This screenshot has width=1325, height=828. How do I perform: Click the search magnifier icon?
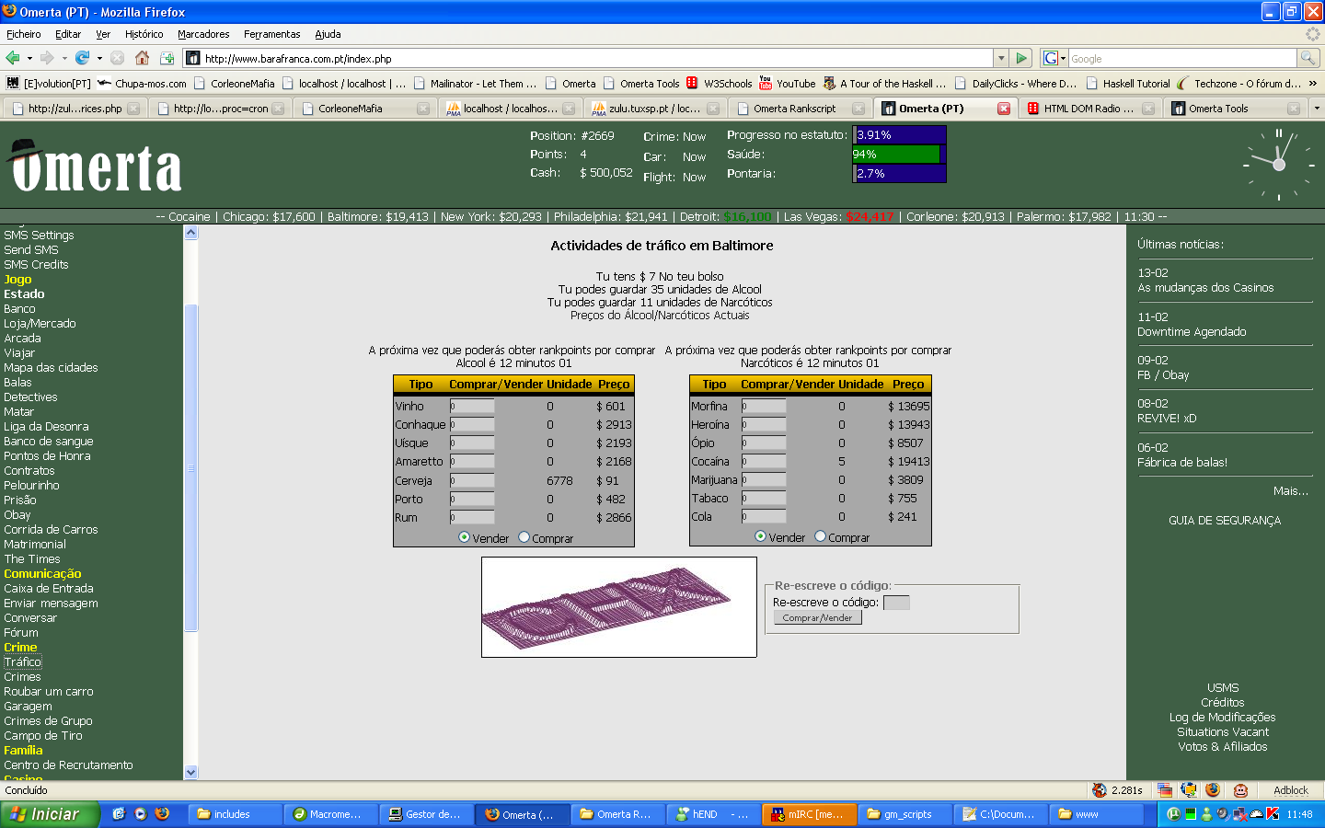tap(1308, 58)
